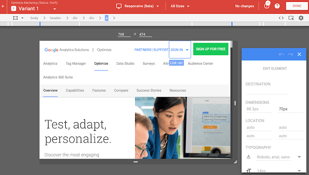The width and height of the screenshot is (309, 175).
Task: Click the redo arrow in edit panel
Action: coord(290,54)
